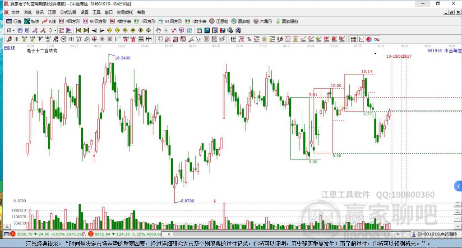Screen dimensions: 462x248
Task: Click the SH601919,中远海控 status tab
Action: pos(435,234)
